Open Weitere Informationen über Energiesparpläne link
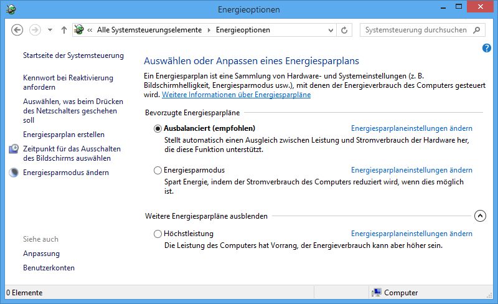The image size is (498, 304). 236,95
